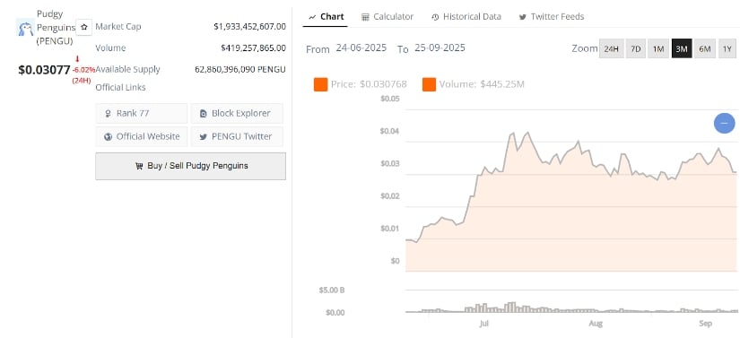Click the red down arrow price change icon

77,59
